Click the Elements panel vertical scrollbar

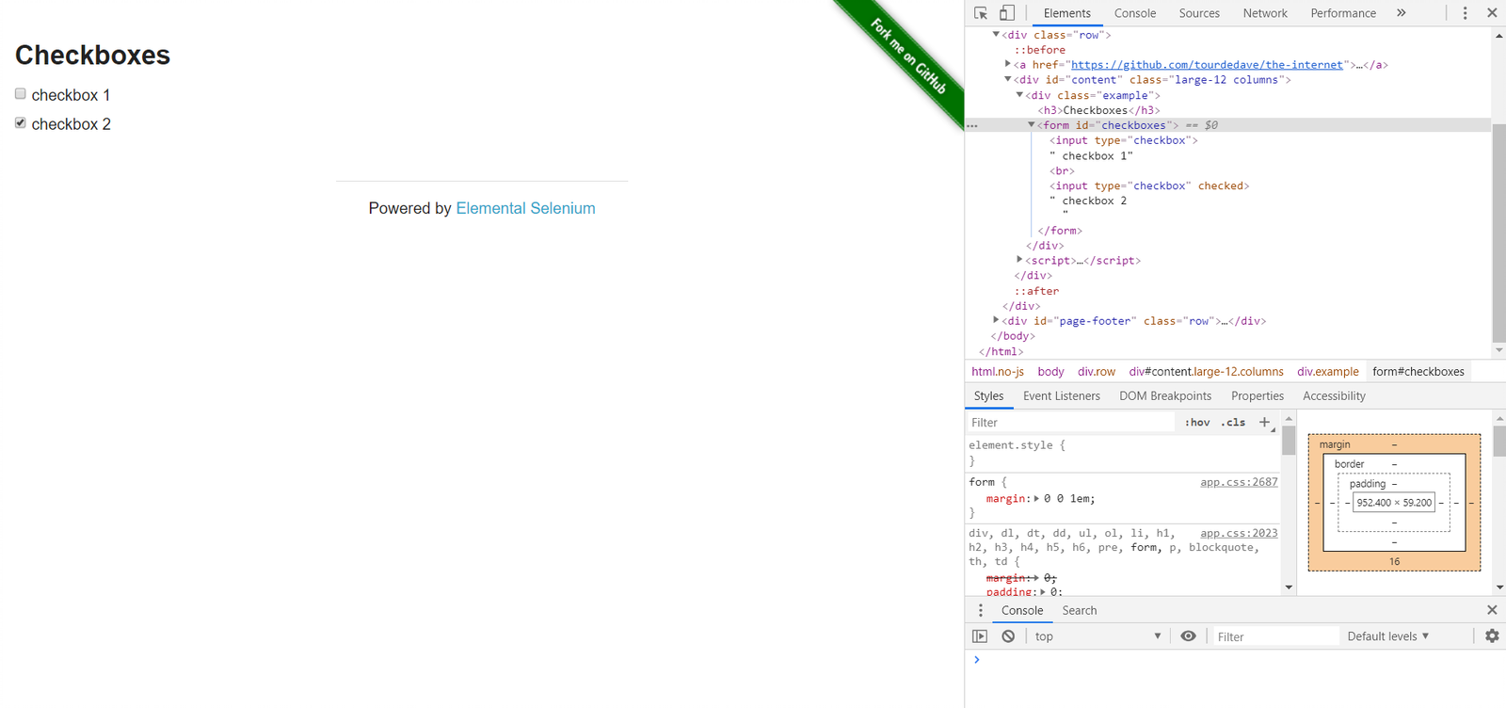[1498, 233]
